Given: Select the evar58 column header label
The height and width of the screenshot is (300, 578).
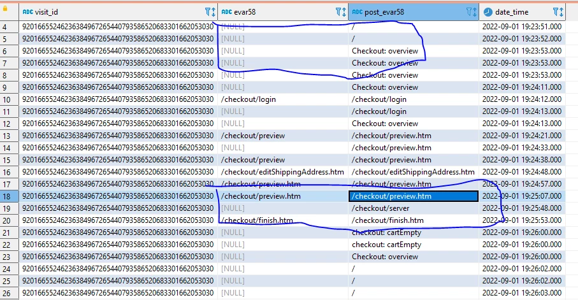Looking at the screenshot, I should tap(245, 12).
